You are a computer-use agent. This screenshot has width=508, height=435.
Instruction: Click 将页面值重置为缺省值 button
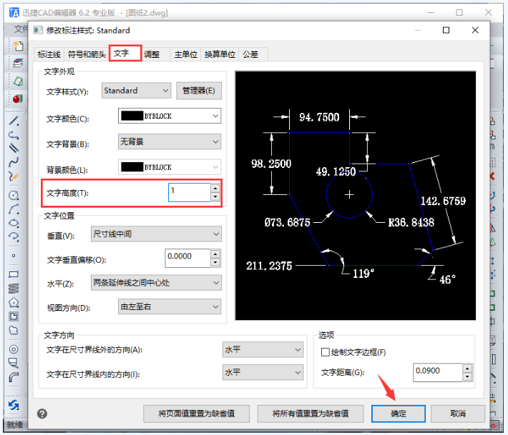(196, 414)
